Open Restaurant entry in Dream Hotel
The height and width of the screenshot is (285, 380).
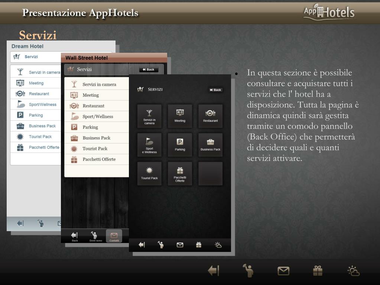(36, 94)
